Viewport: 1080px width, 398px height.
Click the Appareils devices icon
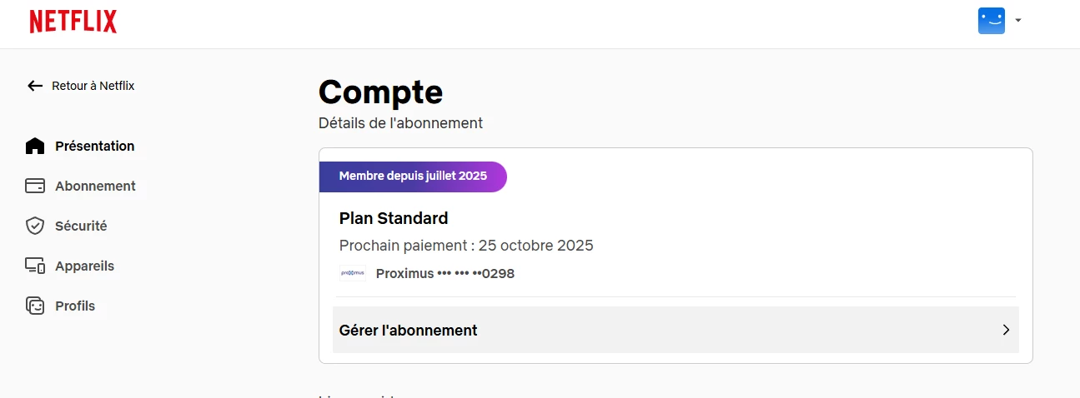point(35,266)
